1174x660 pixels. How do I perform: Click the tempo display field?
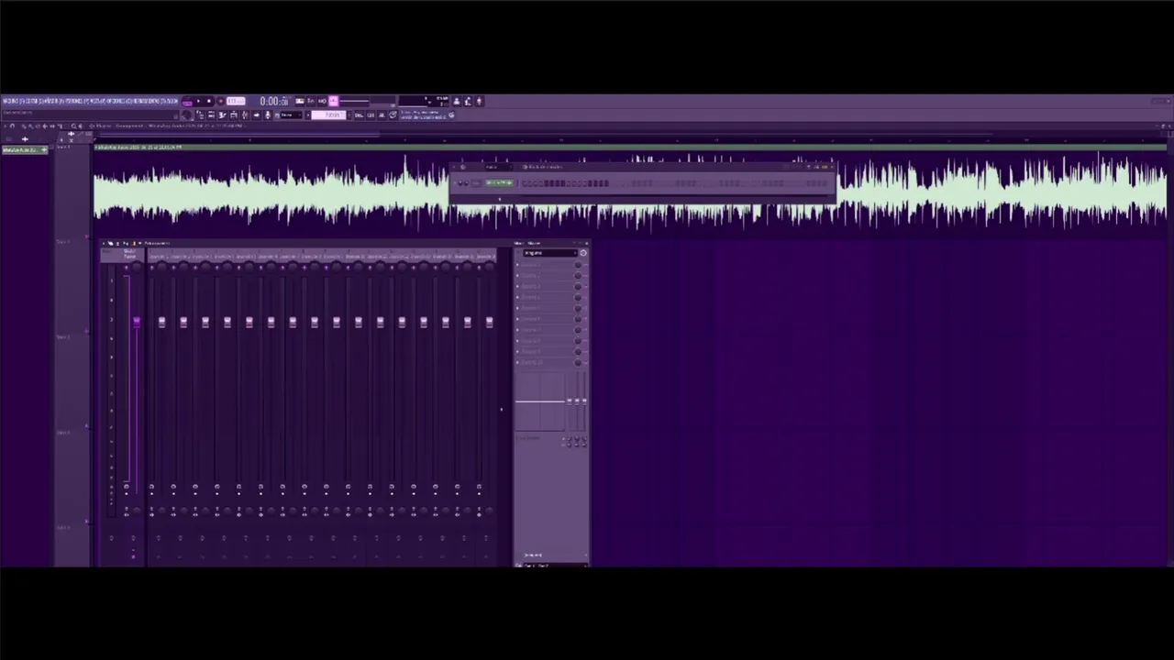click(x=236, y=101)
